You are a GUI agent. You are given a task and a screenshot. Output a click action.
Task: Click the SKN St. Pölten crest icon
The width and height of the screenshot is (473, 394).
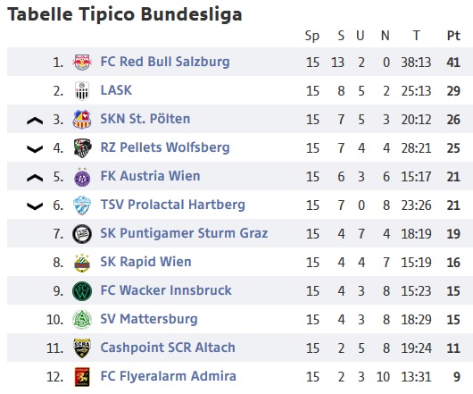(x=82, y=119)
